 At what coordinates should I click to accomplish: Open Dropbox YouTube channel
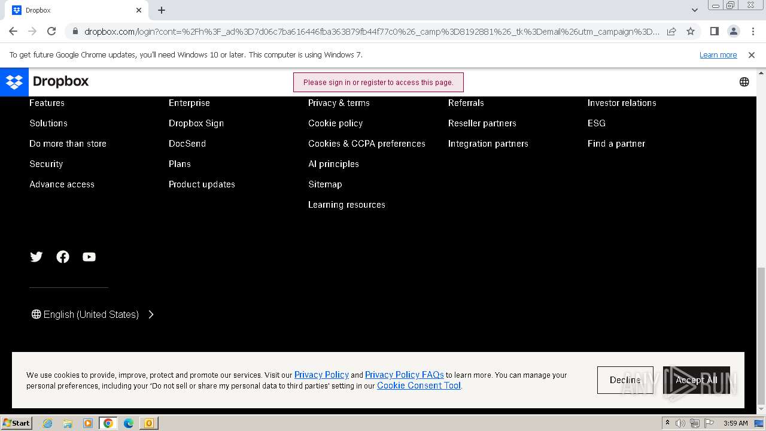[x=89, y=257]
